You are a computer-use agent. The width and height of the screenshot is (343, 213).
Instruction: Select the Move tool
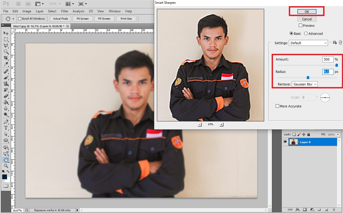pyautogui.click(x=6, y=33)
